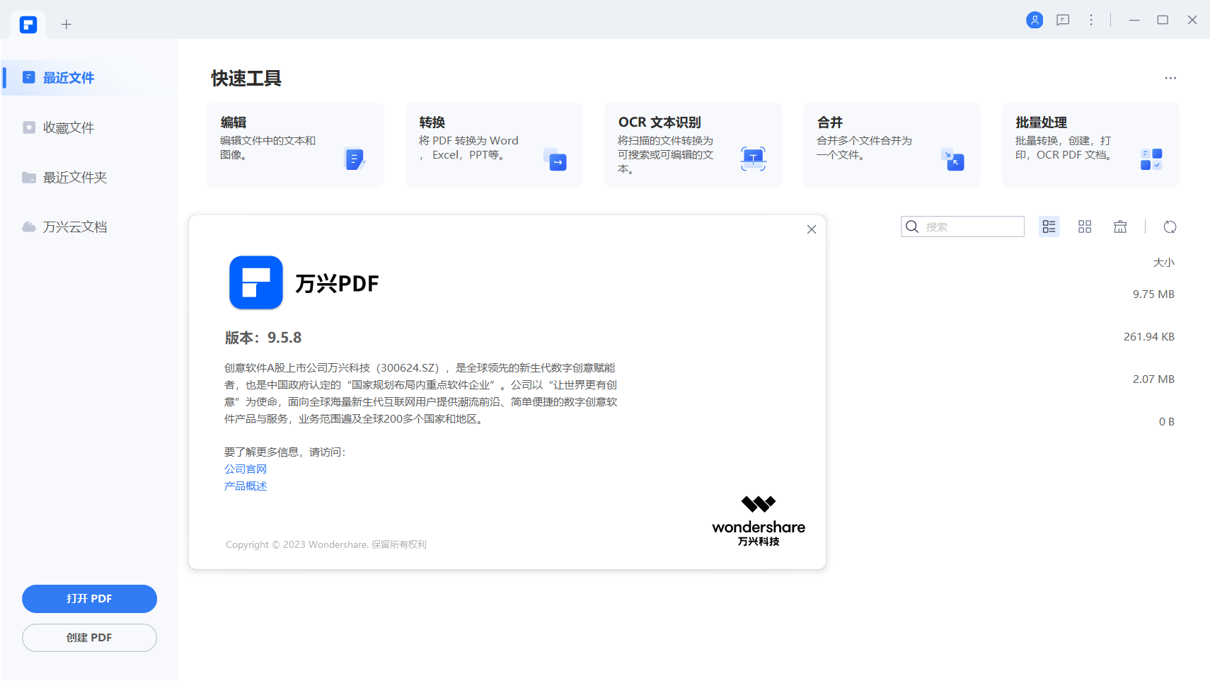
Task: Refresh the recent files list
Action: click(1170, 227)
